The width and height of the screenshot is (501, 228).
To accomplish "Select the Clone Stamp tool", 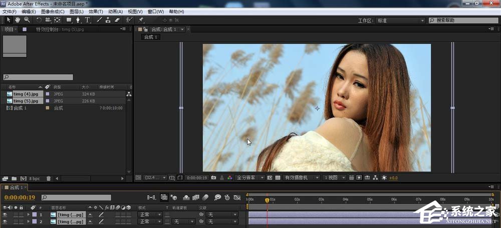I will (108, 20).
